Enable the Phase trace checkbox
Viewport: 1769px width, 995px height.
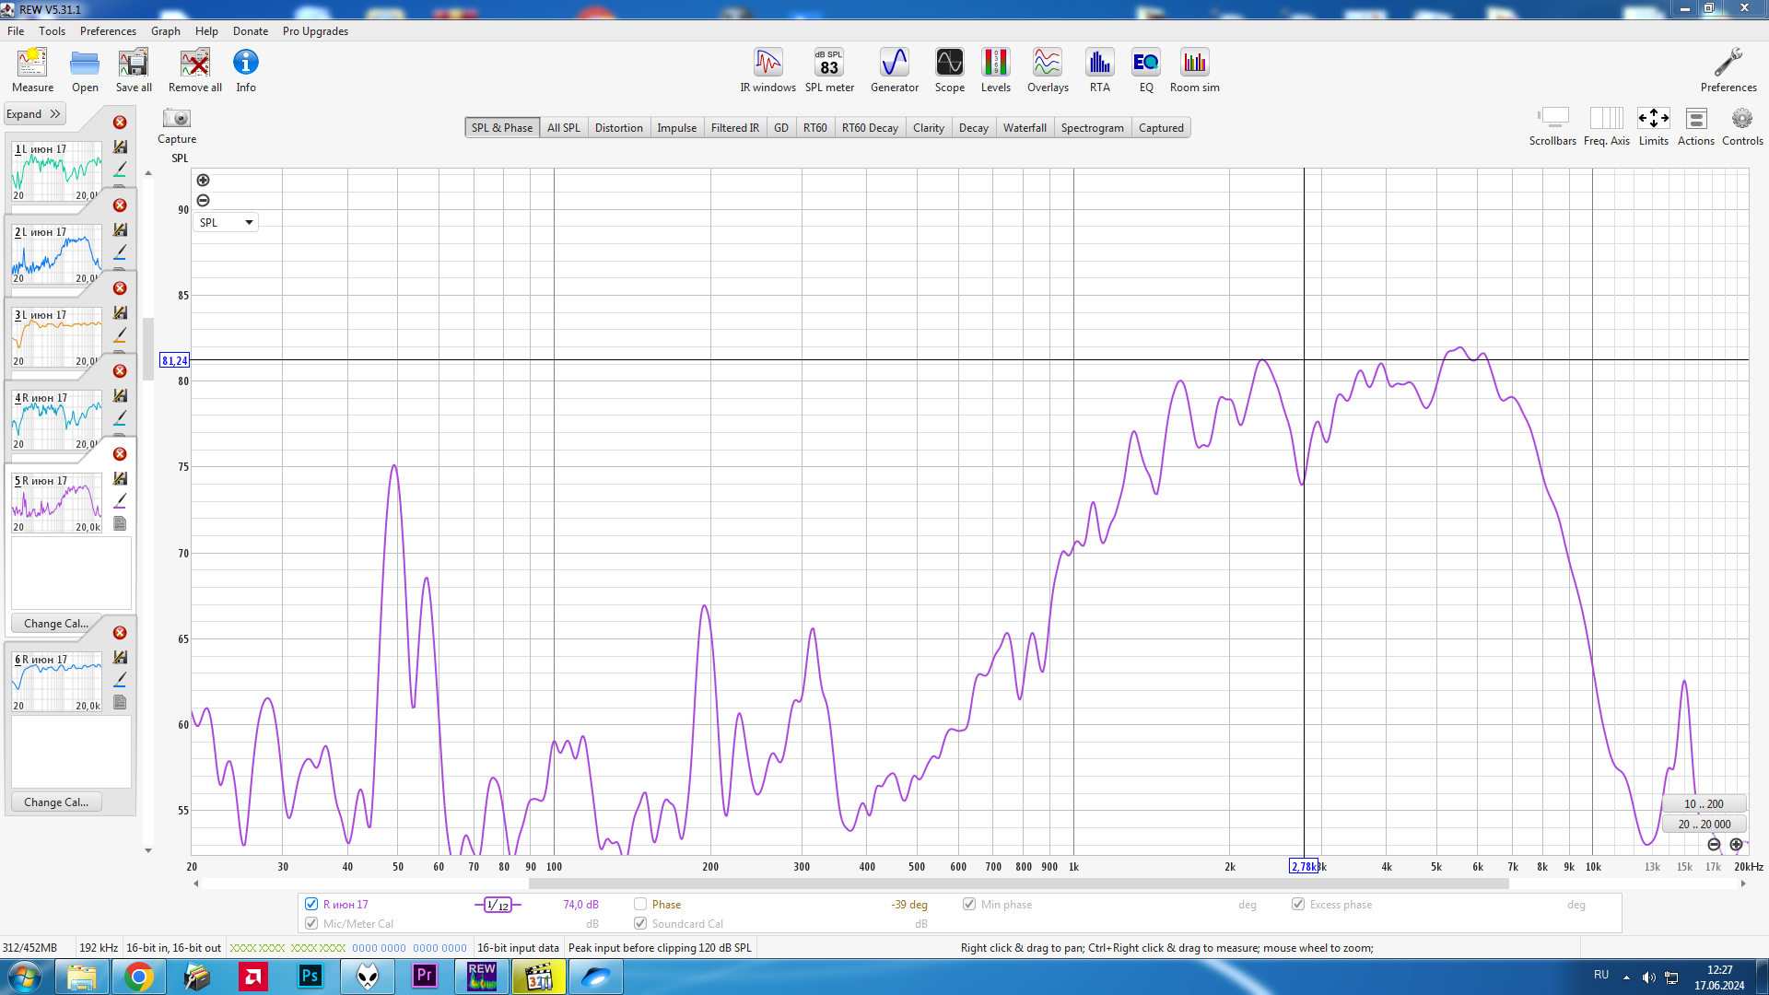(x=640, y=904)
